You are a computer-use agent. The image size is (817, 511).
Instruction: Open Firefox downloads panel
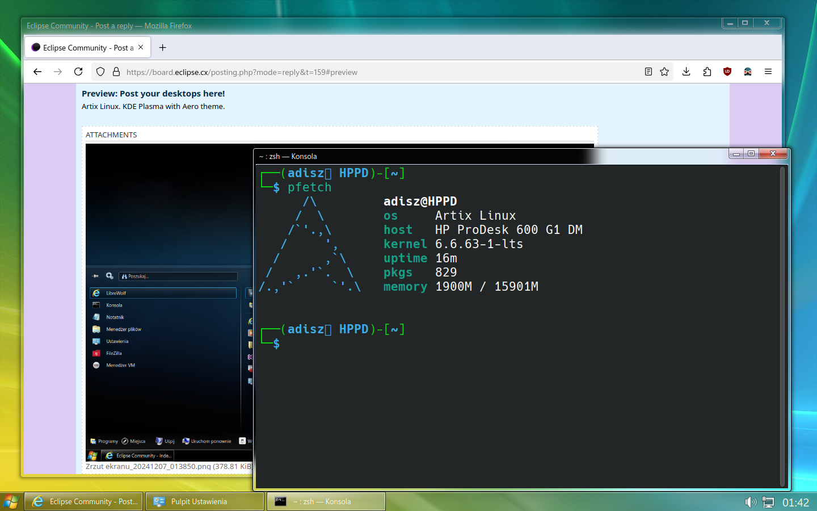click(686, 72)
